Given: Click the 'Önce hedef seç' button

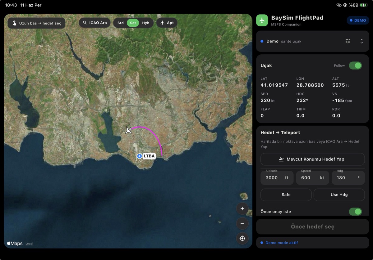Looking at the screenshot, I should (312, 226).
